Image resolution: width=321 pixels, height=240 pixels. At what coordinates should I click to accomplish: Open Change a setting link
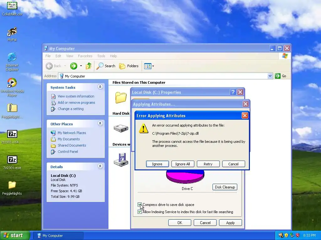(71, 109)
